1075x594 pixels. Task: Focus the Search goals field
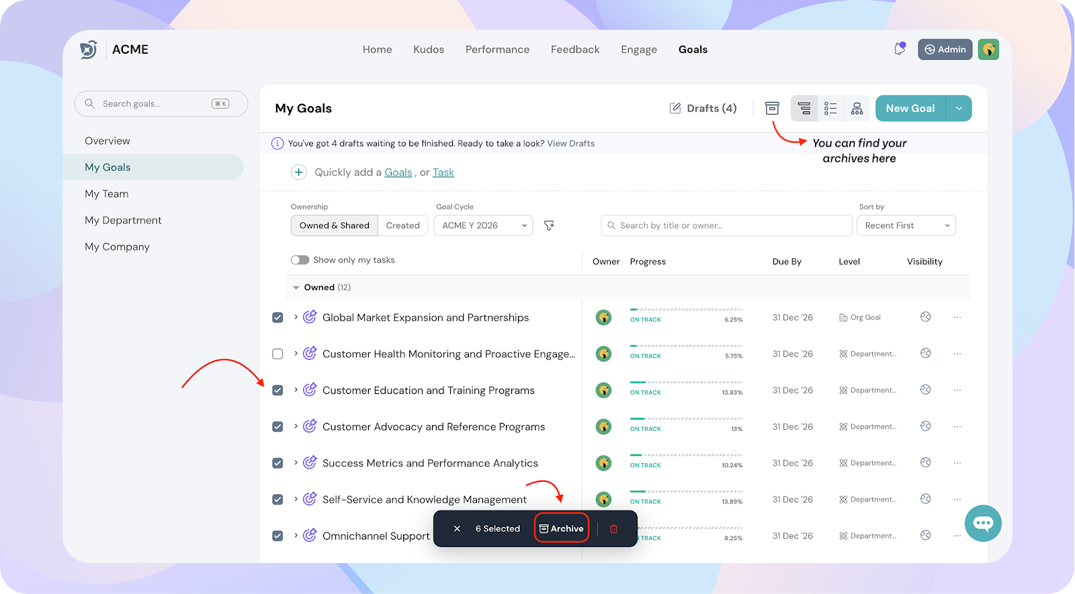click(x=161, y=103)
